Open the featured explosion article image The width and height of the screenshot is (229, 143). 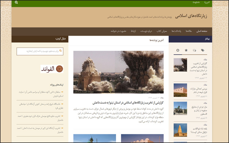(118, 72)
